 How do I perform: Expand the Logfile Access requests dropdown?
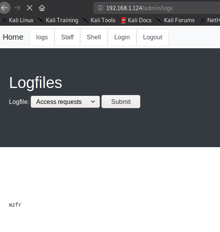(65, 102)
